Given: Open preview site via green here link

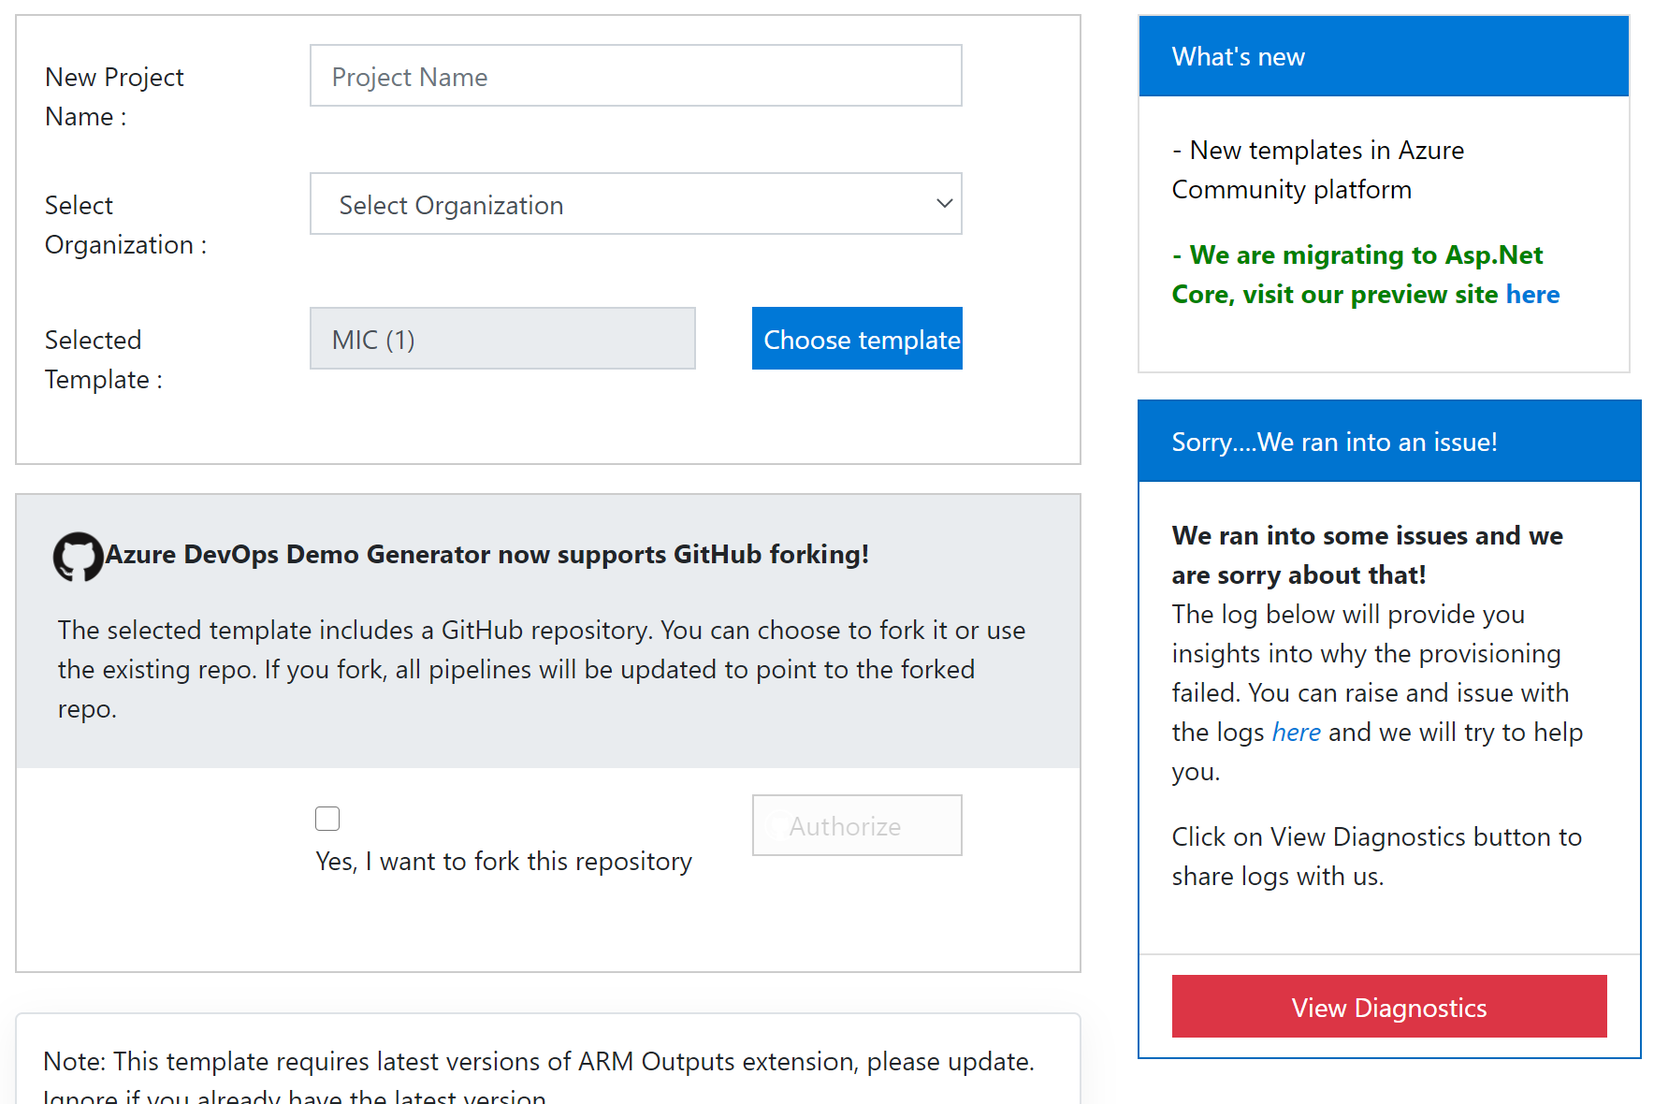Looking at the screenshot, I should [x=1532, y=294].
